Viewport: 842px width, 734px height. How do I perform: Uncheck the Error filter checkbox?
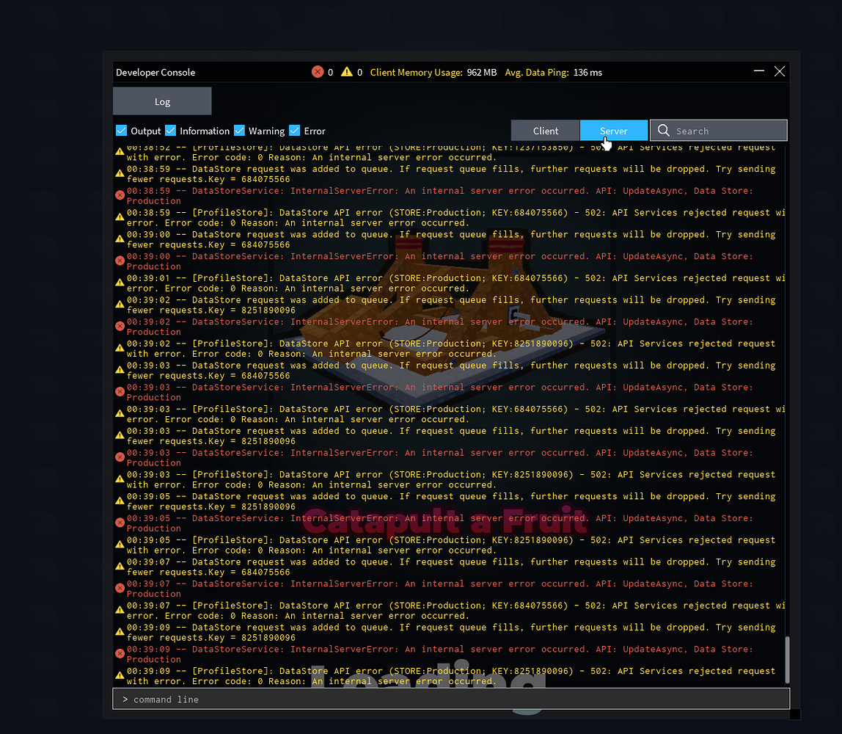point(294,131)
